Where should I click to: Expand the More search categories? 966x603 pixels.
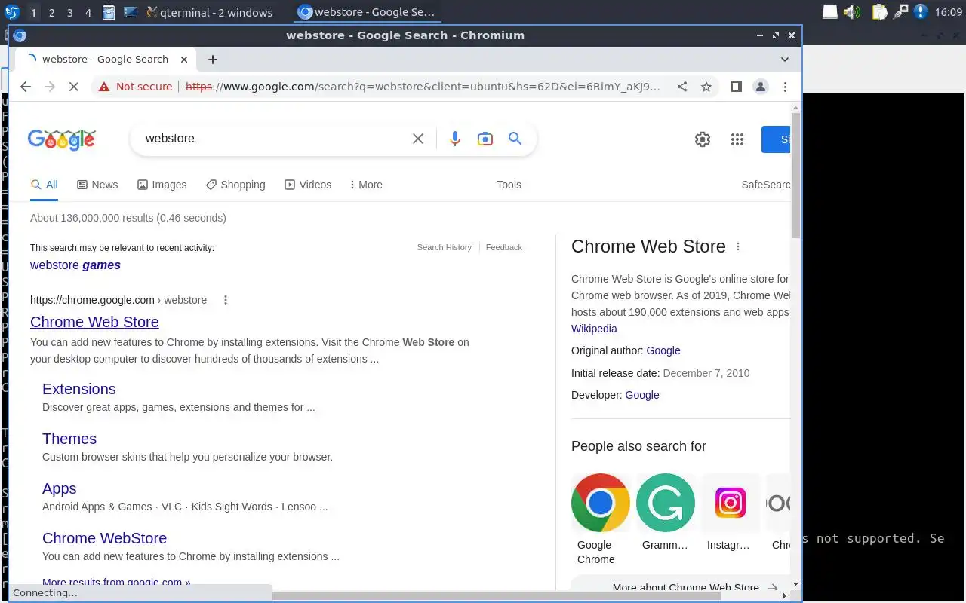point(366,185)
